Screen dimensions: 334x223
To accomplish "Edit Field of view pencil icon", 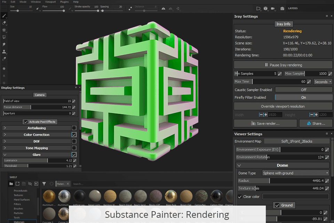I will (x=74, y=101).
